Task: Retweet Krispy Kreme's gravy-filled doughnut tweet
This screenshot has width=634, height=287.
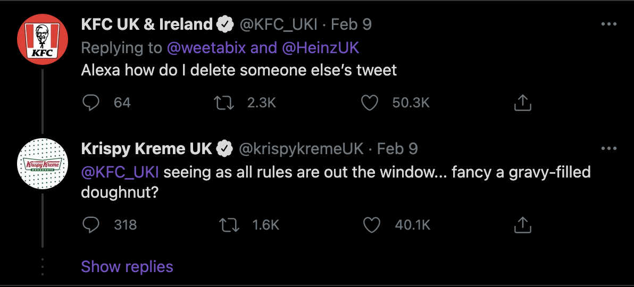Action: (x=229, y=224)
